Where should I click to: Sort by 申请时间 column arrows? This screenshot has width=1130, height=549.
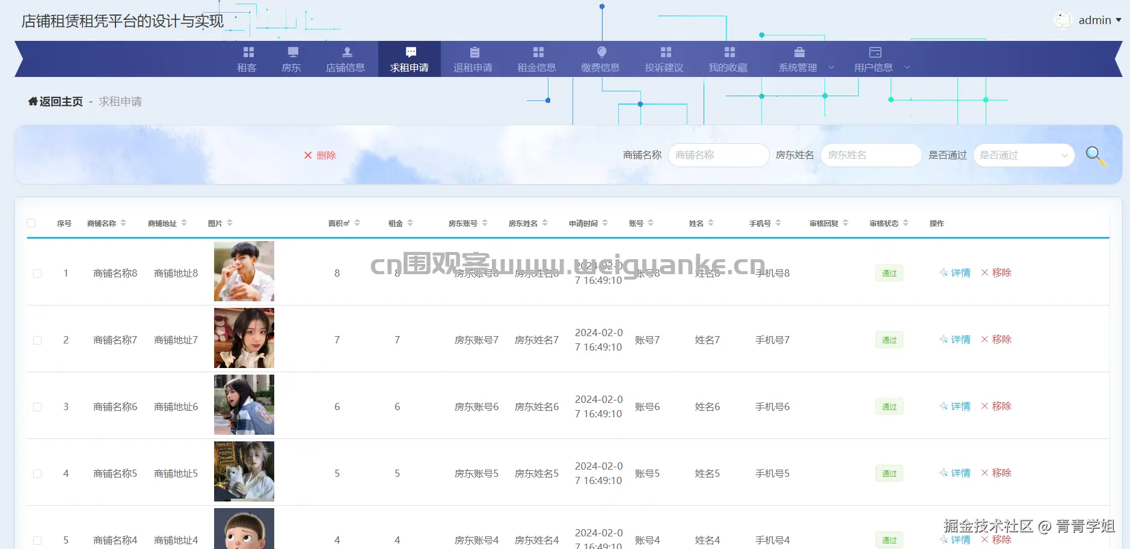click(x=605, y=223)
